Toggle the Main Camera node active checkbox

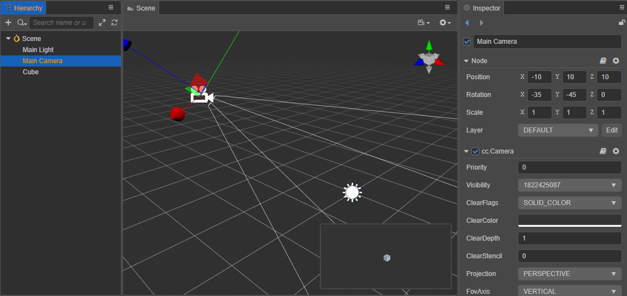[467, 42]
